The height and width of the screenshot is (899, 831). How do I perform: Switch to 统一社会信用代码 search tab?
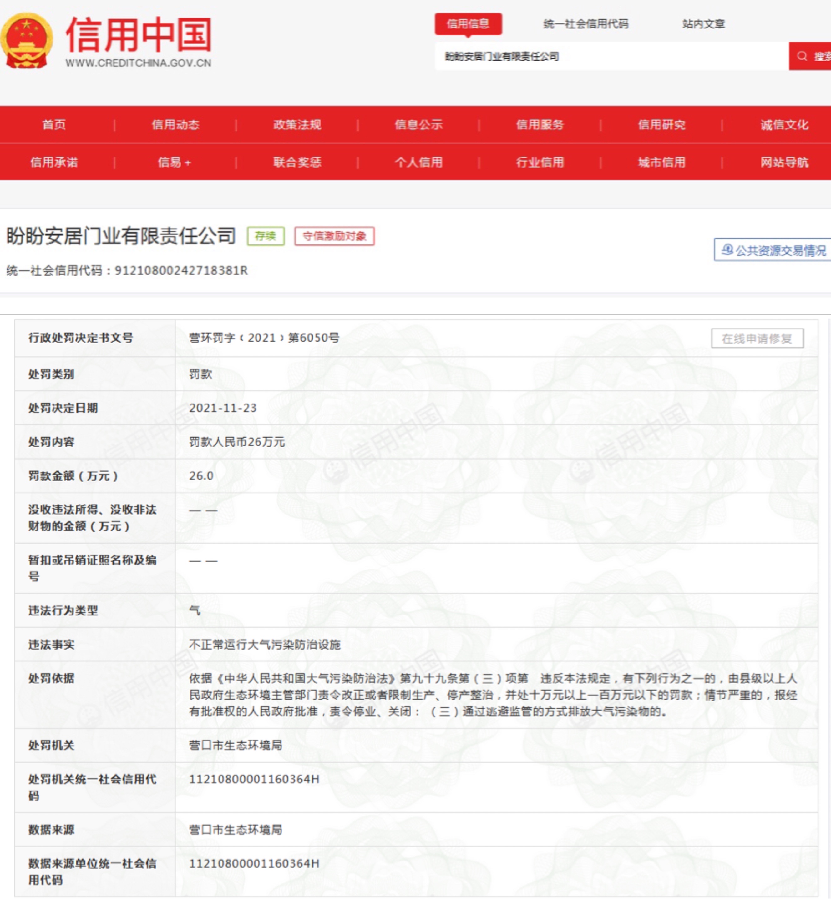[585, 24]
